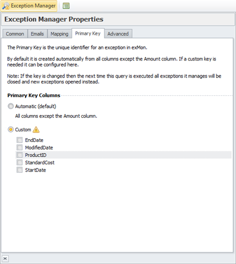Click the Note paragraph about key changes
Screen dimensions: 236x264
[114, 79]
